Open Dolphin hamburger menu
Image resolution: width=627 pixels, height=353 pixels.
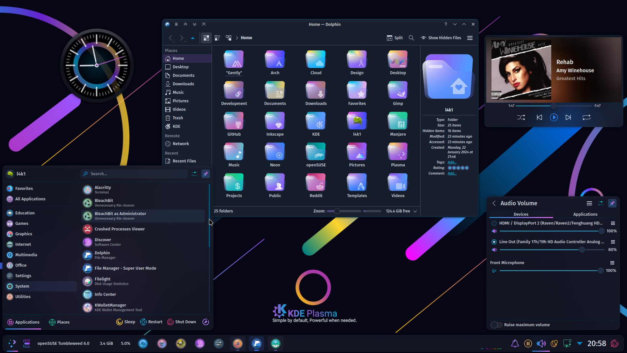(x=470, y=38)
